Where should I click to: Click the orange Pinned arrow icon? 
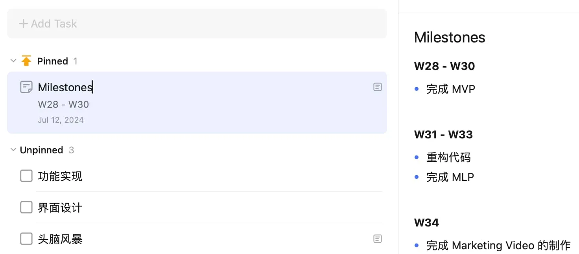(26, 61)
